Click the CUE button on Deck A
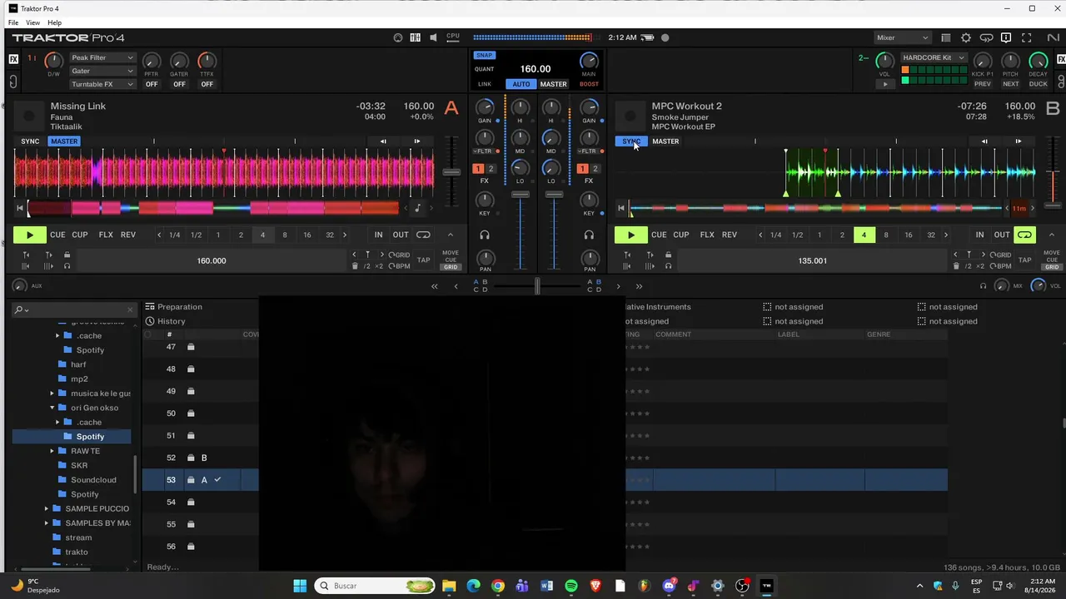Screen dimensions: 1066x599 tap(57, 235)
